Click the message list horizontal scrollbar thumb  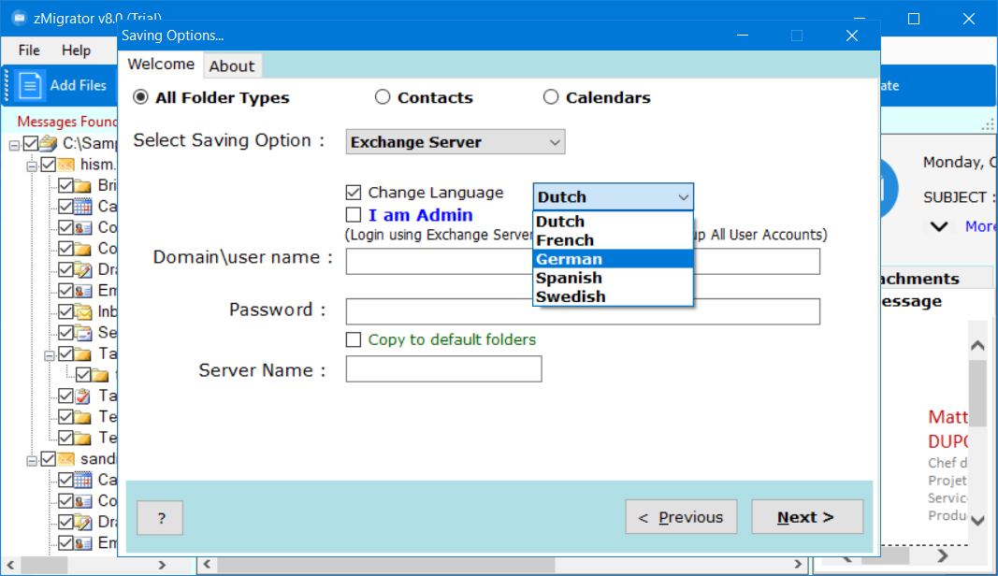pos(385,565)
